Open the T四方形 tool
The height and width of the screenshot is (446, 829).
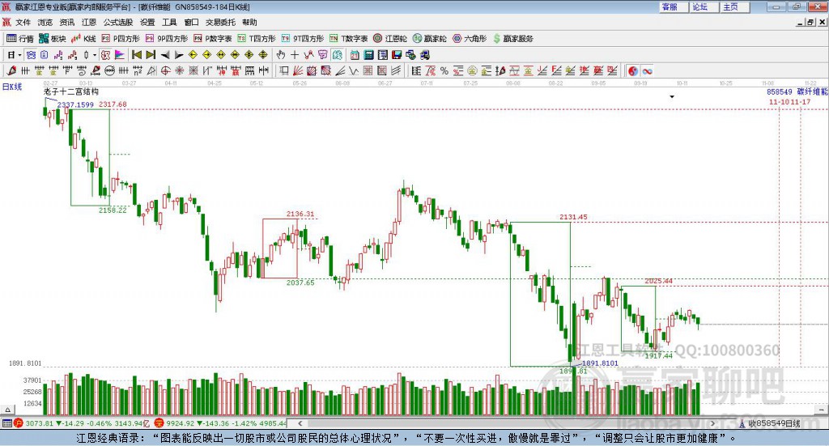click(257, 39)
